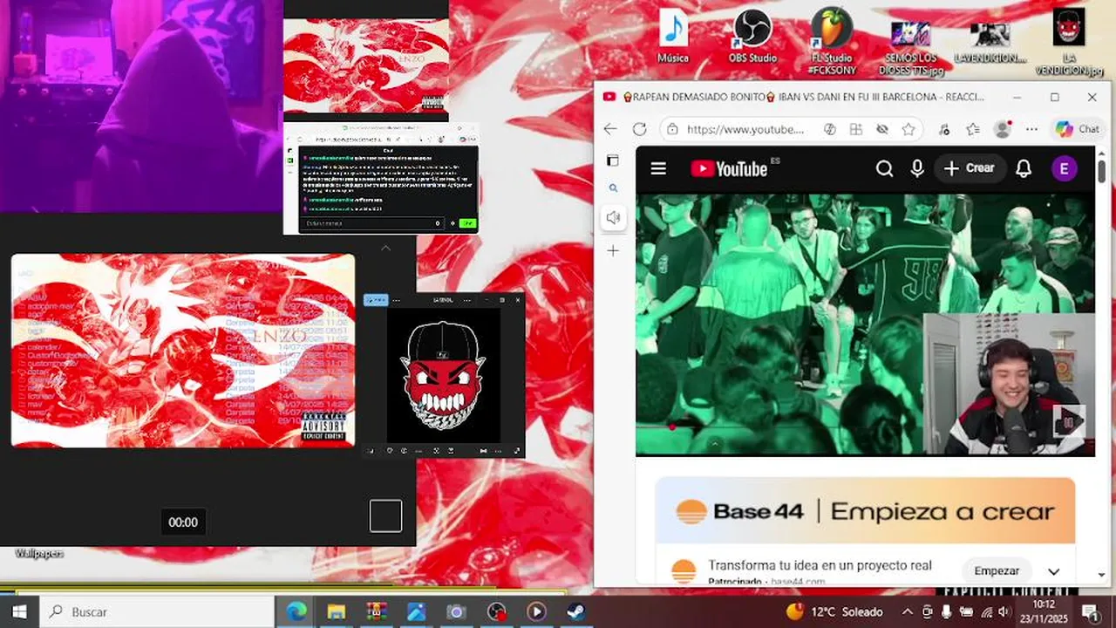Click the square stop recording button

pos(385,515)
